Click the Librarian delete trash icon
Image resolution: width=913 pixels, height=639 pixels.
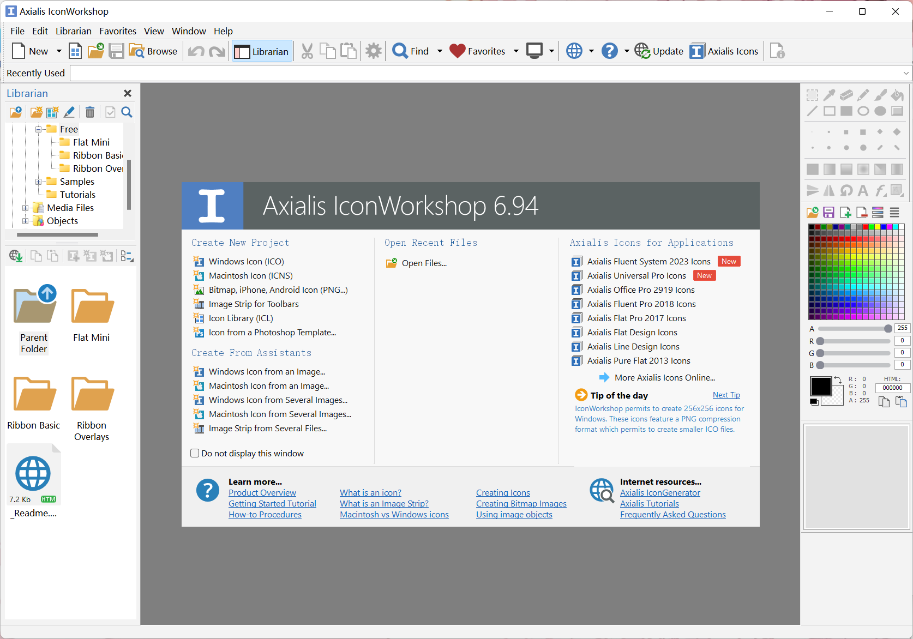[x=90, y=112]
